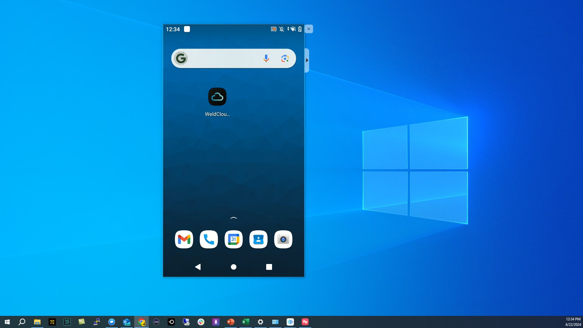Open Windows Settings gear on taskbar
This screenshot has height=328, width=583.
[x=261, y=322]
